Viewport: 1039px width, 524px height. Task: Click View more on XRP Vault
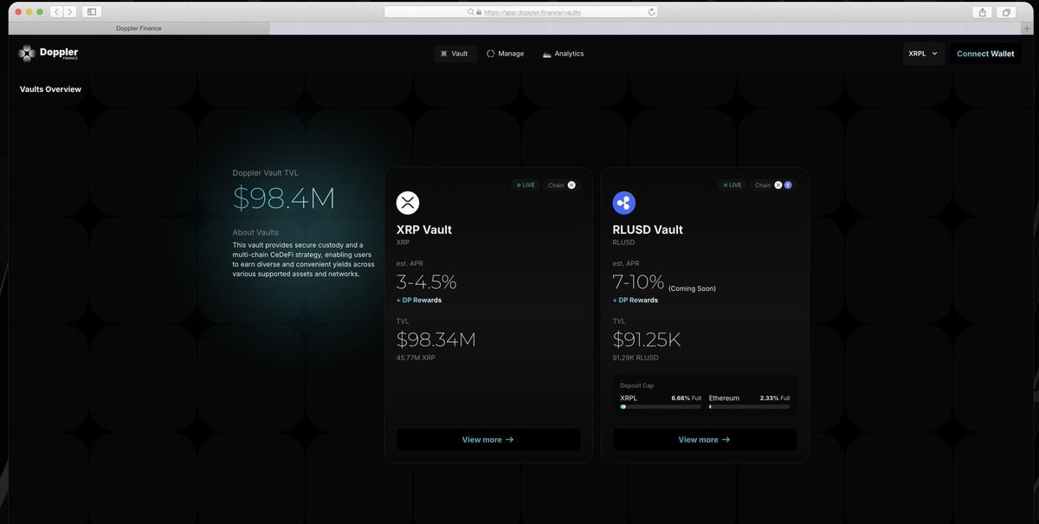(x=488, y=440)
